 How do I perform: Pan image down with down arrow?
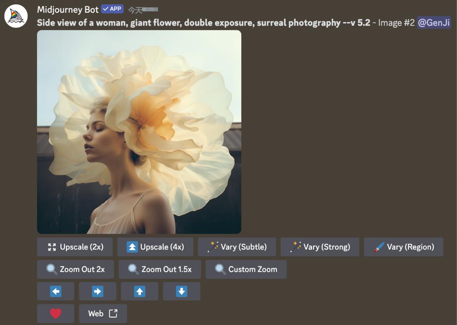pyautogui.click(x=182, y=291)
